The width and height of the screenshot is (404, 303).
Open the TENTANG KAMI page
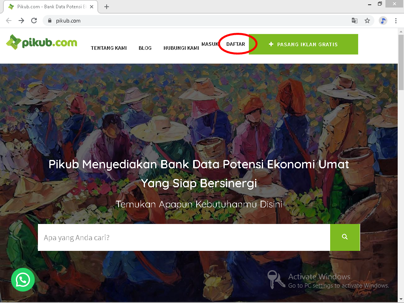(x=109, y=48)
